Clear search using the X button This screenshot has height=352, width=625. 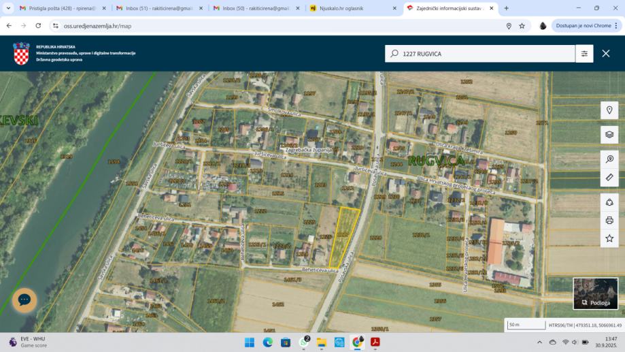pyautogui.click(x=606, y=54)
